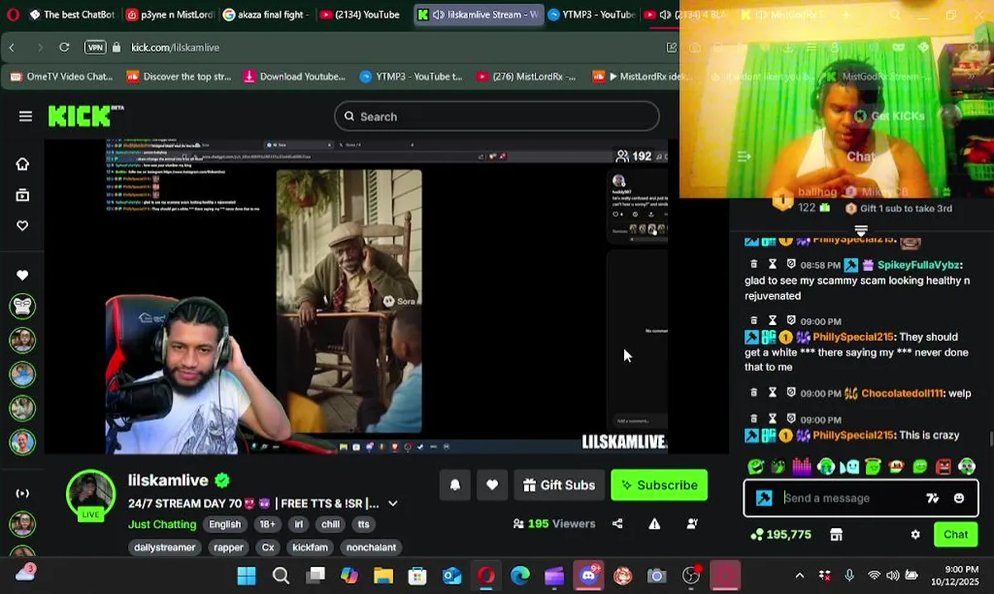This screenshot has width=994, height=594.
Task: Open the Kick hamburger sidebar menu
Action: point(26,116)
